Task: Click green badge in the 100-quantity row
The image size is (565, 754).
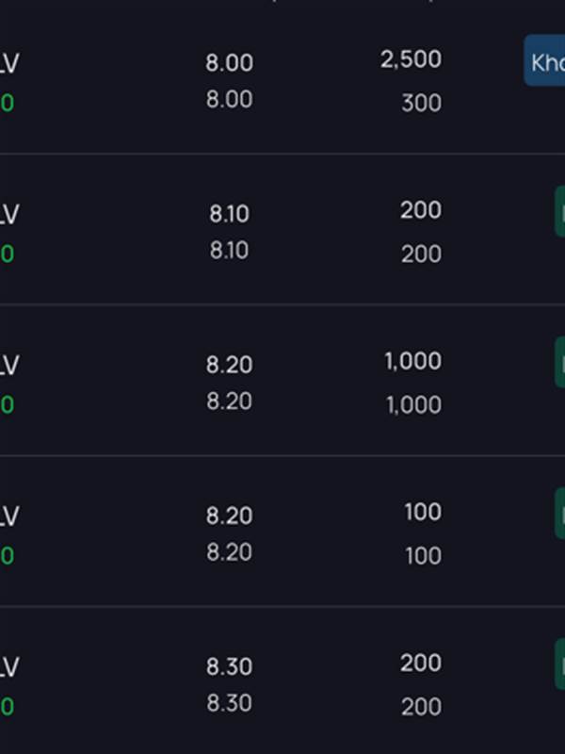Action: click(x=560, y=514)
